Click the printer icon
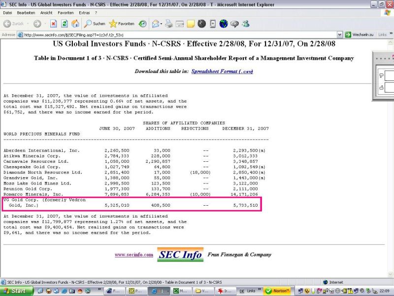The image size is (394, 296). (x=169, y=24)
